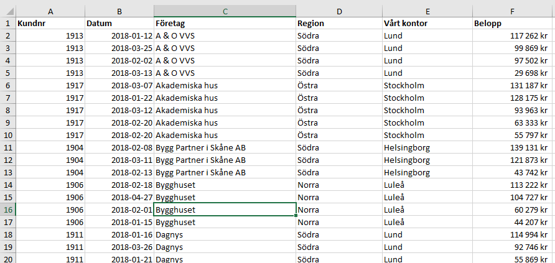Select the Norra cell in row 14

click(339, 185)
